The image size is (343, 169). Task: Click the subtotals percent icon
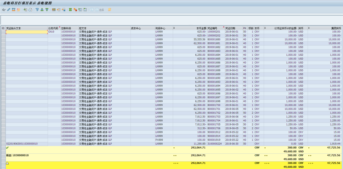75,10
